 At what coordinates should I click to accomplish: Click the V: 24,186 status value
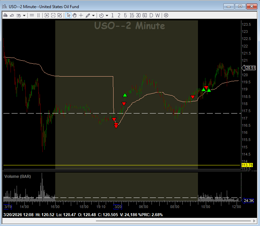[x=128, y=215]
